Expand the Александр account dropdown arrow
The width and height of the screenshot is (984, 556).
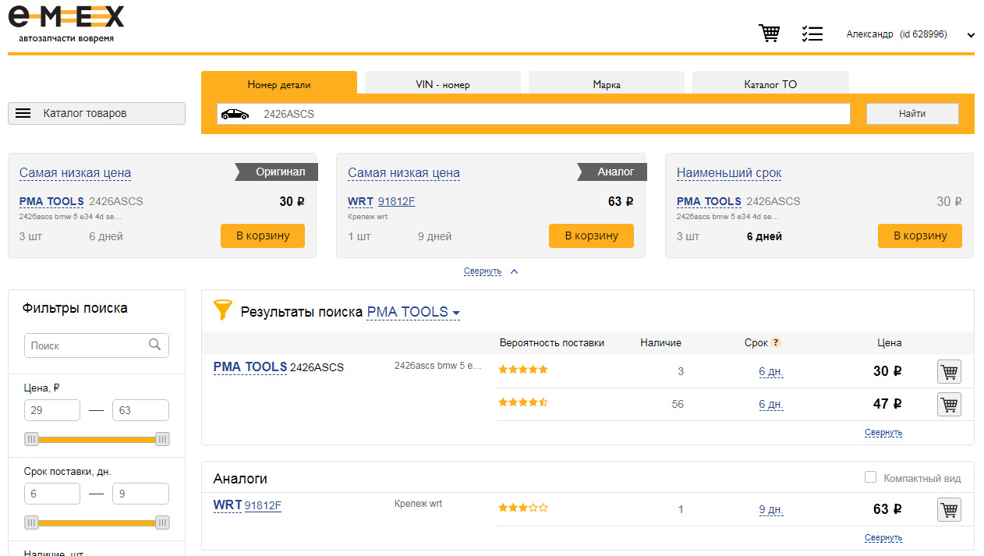click(971, 35)
